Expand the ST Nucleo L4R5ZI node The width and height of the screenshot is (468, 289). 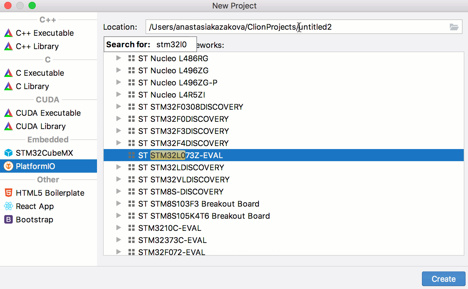tap(119, 94)
